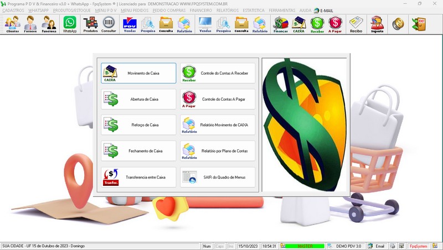The image size is (443, 250).
Task: Click the first Pesquisa toolbar icon
Action: coord(148,24)
